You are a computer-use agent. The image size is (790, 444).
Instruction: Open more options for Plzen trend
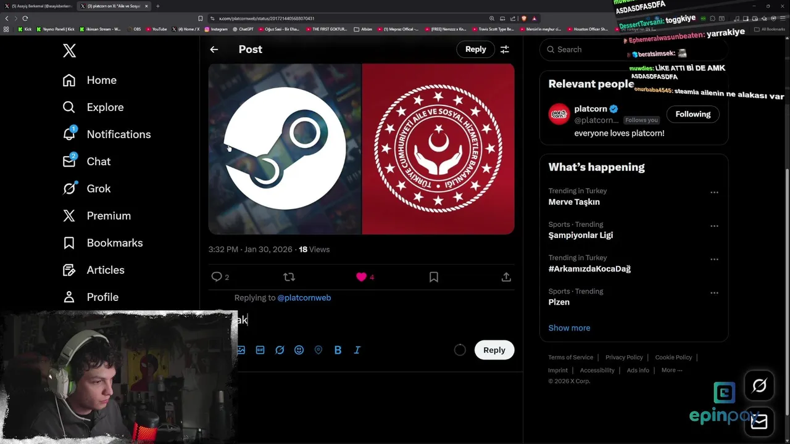coord(714,293)
